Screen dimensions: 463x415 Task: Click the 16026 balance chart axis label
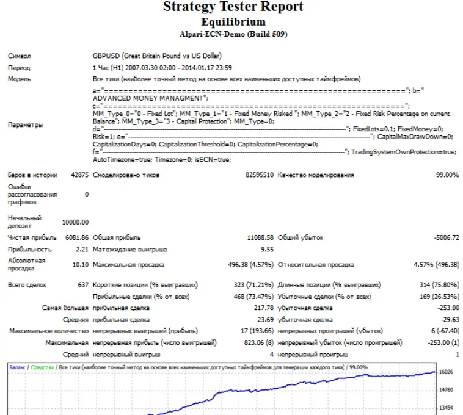click(x=446, y=372)
